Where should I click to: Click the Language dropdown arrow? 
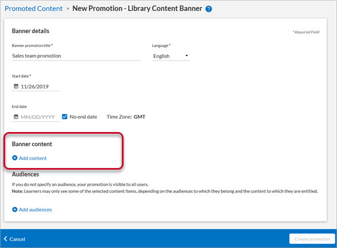[187, 55]
